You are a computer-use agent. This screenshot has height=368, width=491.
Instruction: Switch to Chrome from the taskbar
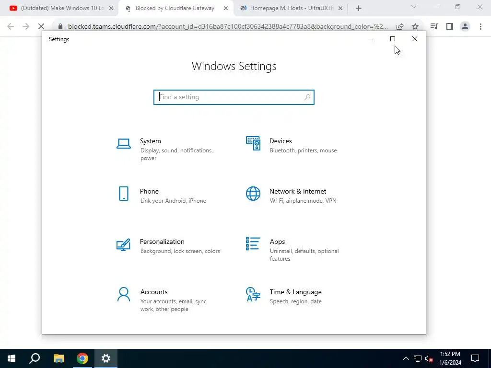(82, 358)
